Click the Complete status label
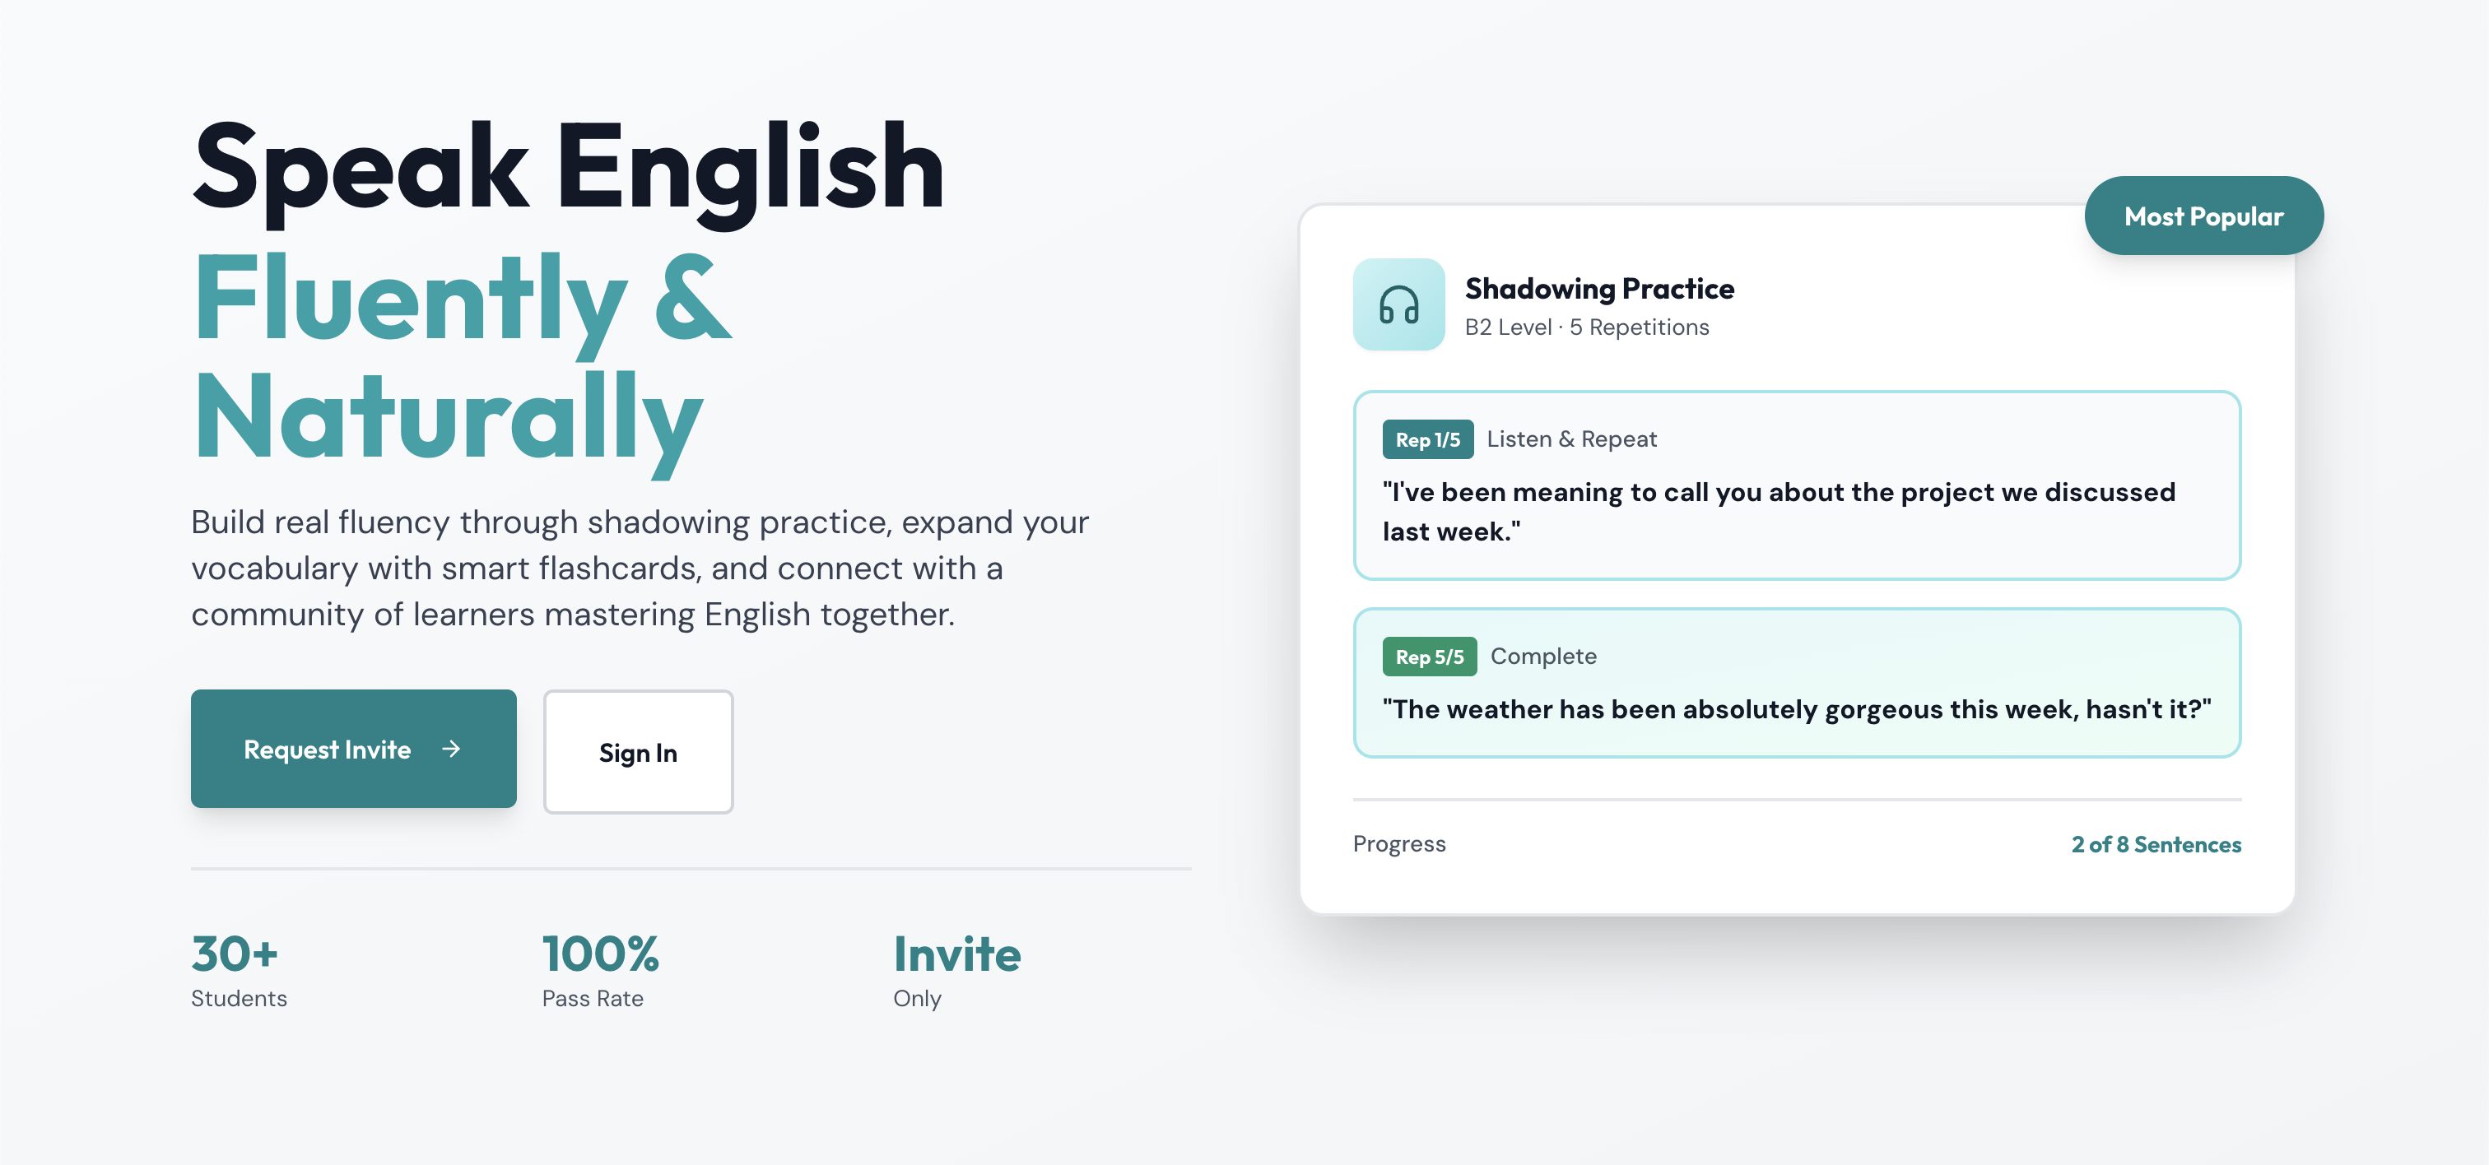This screenshot has height=1165, width=2489. pyautogui.click(x=1543, y=657)
